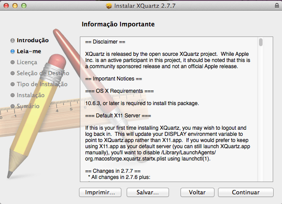Select the Tipo de Instalação step
The height and width of the screenshot is (204, 282).
pyautogui.click(x=42, y=84)
